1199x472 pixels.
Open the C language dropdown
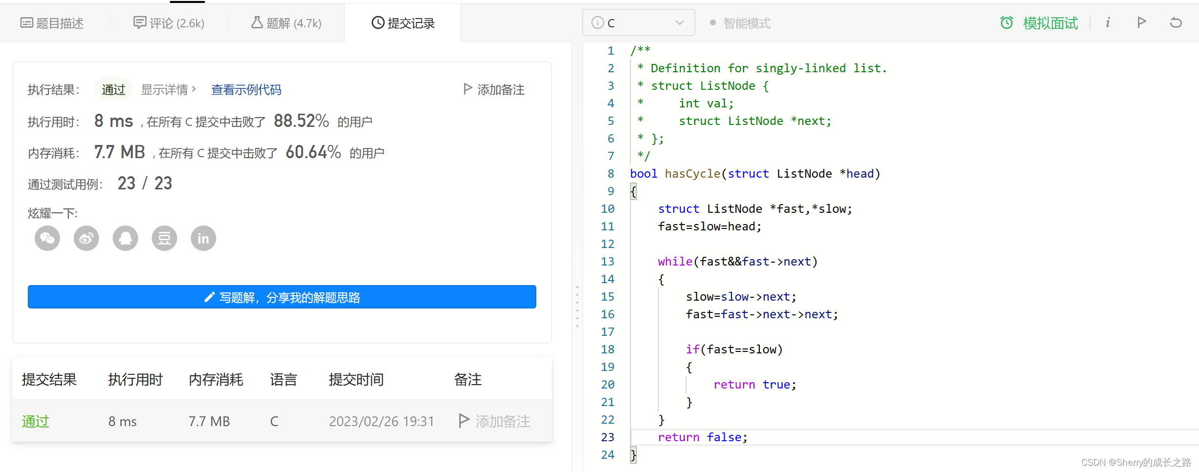(638, 23)
